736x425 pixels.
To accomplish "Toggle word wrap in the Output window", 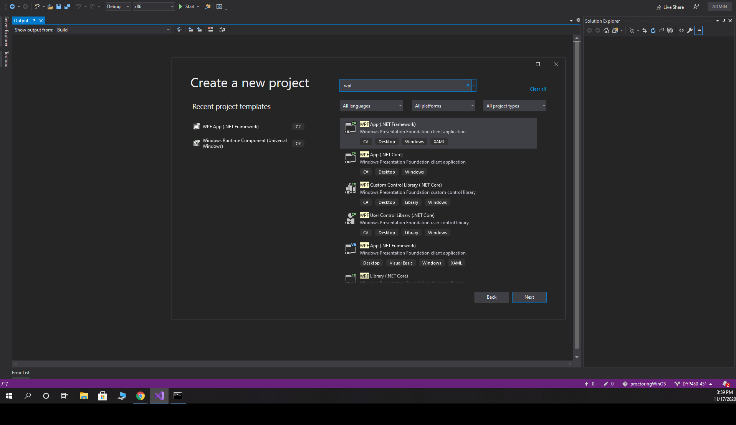I will 222,30.
